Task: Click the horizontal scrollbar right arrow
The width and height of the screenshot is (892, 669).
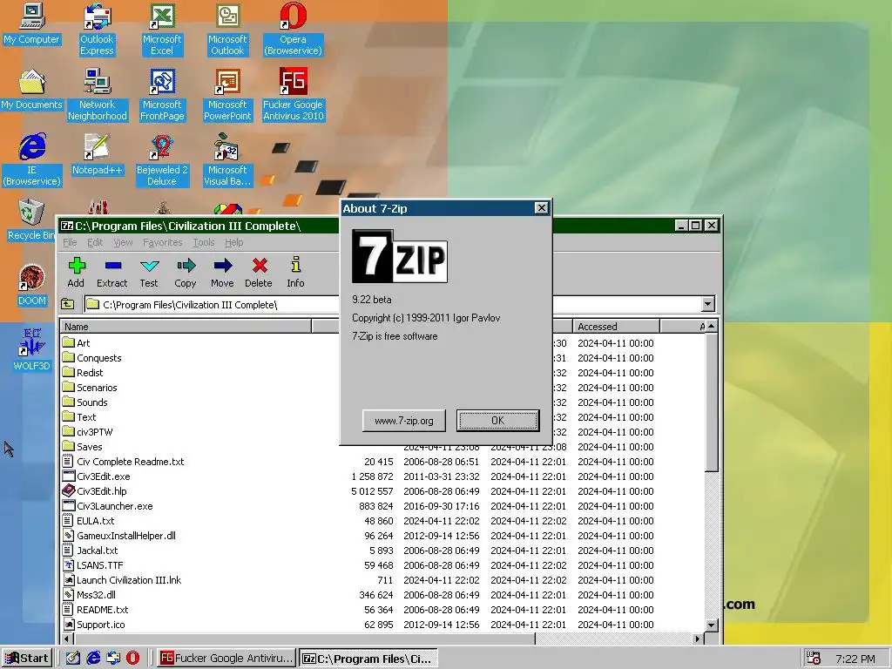Action: pyautogui.click(x=698, y=639)
